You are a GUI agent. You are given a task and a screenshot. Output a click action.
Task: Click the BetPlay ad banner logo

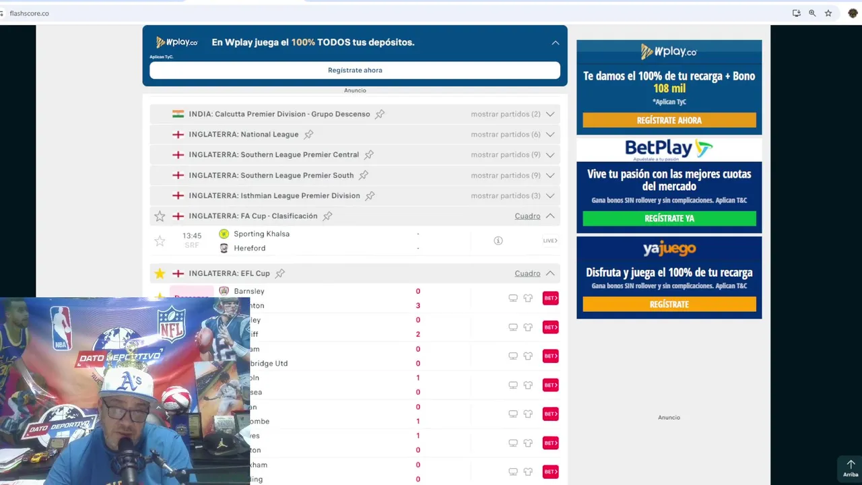click(x=669, y=149)
